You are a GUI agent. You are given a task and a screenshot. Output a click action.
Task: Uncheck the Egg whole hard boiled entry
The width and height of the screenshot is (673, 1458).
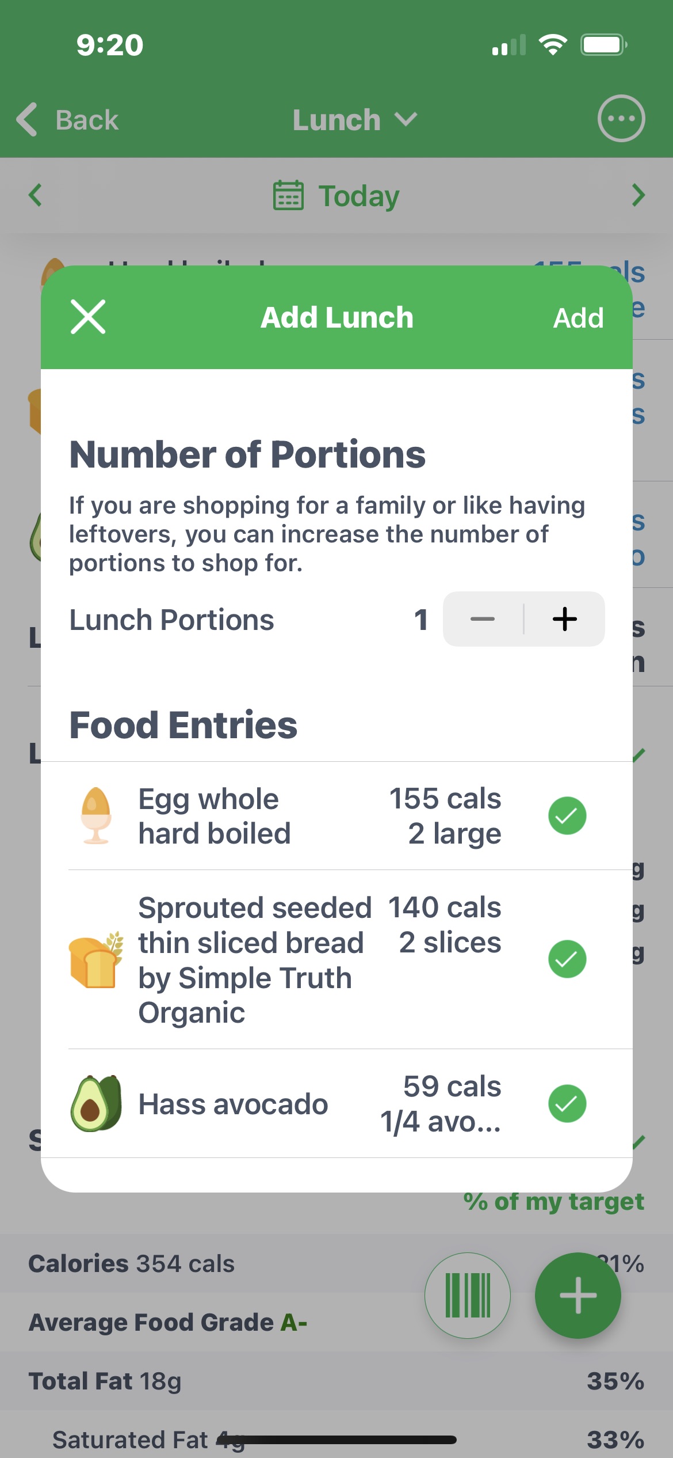[567, 815]
